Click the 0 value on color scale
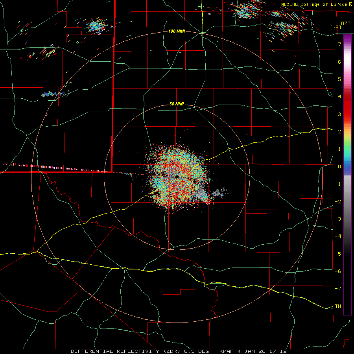The image size is (354, 354). point(339,167)
